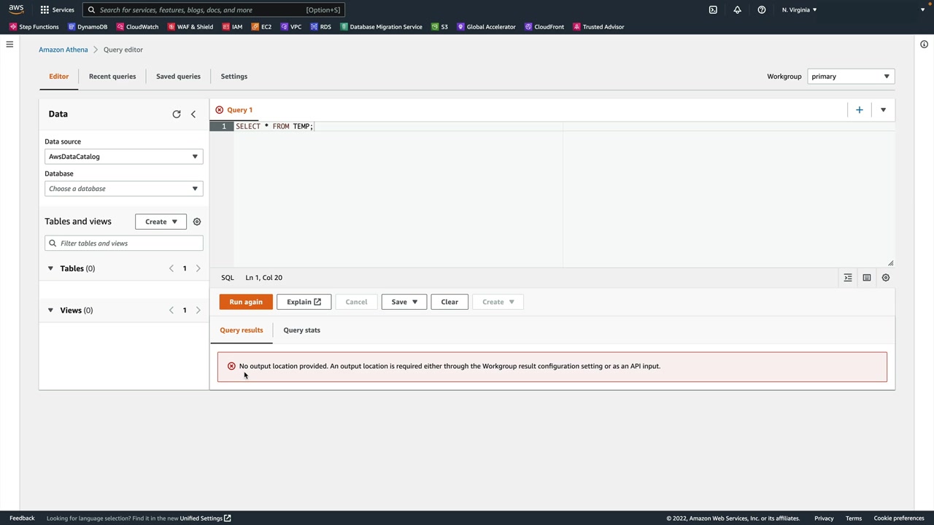Click the Run again button
Viewport: 934px width, 525px height.
pos(246,302)
